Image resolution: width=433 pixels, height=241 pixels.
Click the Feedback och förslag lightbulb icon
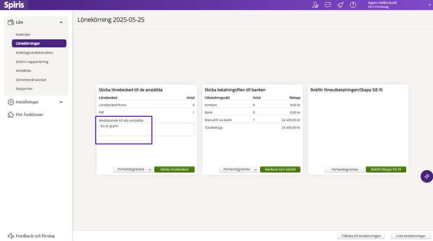tap(11, 236)
